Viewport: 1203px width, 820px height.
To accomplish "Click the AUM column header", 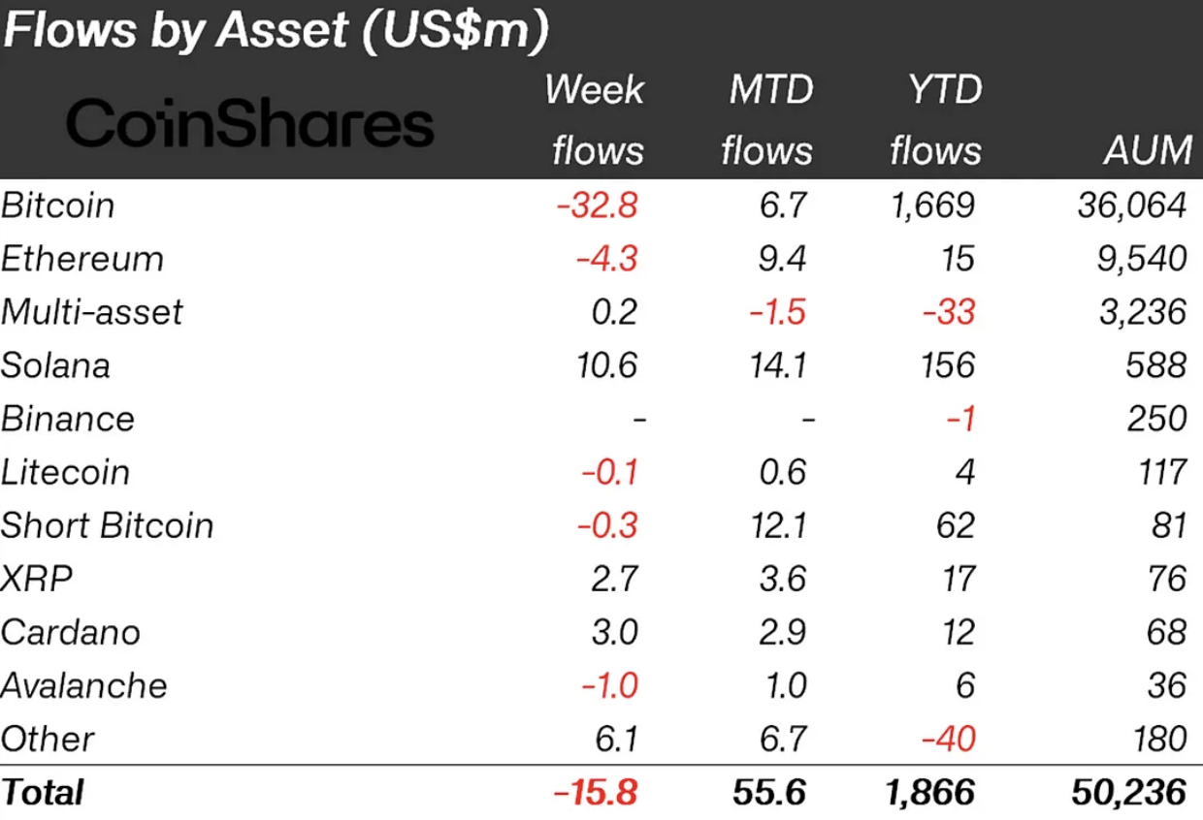I will [1148, 151].
